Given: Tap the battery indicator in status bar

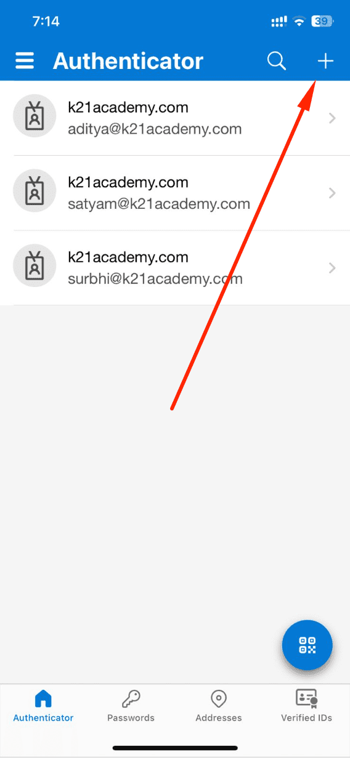Looking at the screenshot, I should 322,22.
